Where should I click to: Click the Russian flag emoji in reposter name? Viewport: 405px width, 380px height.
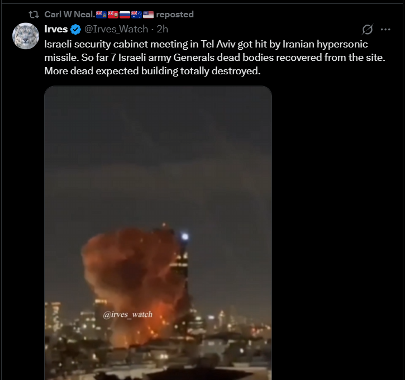pyautogui.click(x=125, y=15)
